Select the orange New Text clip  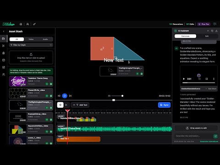point(78,139)
